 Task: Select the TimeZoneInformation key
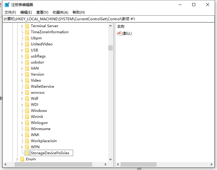point(50,32)
